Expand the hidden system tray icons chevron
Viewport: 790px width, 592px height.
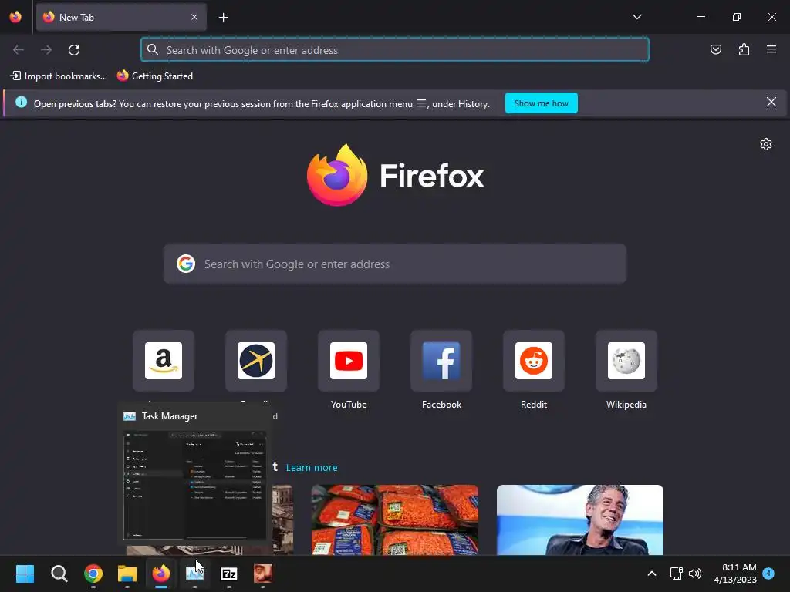(x=651, y=573)
